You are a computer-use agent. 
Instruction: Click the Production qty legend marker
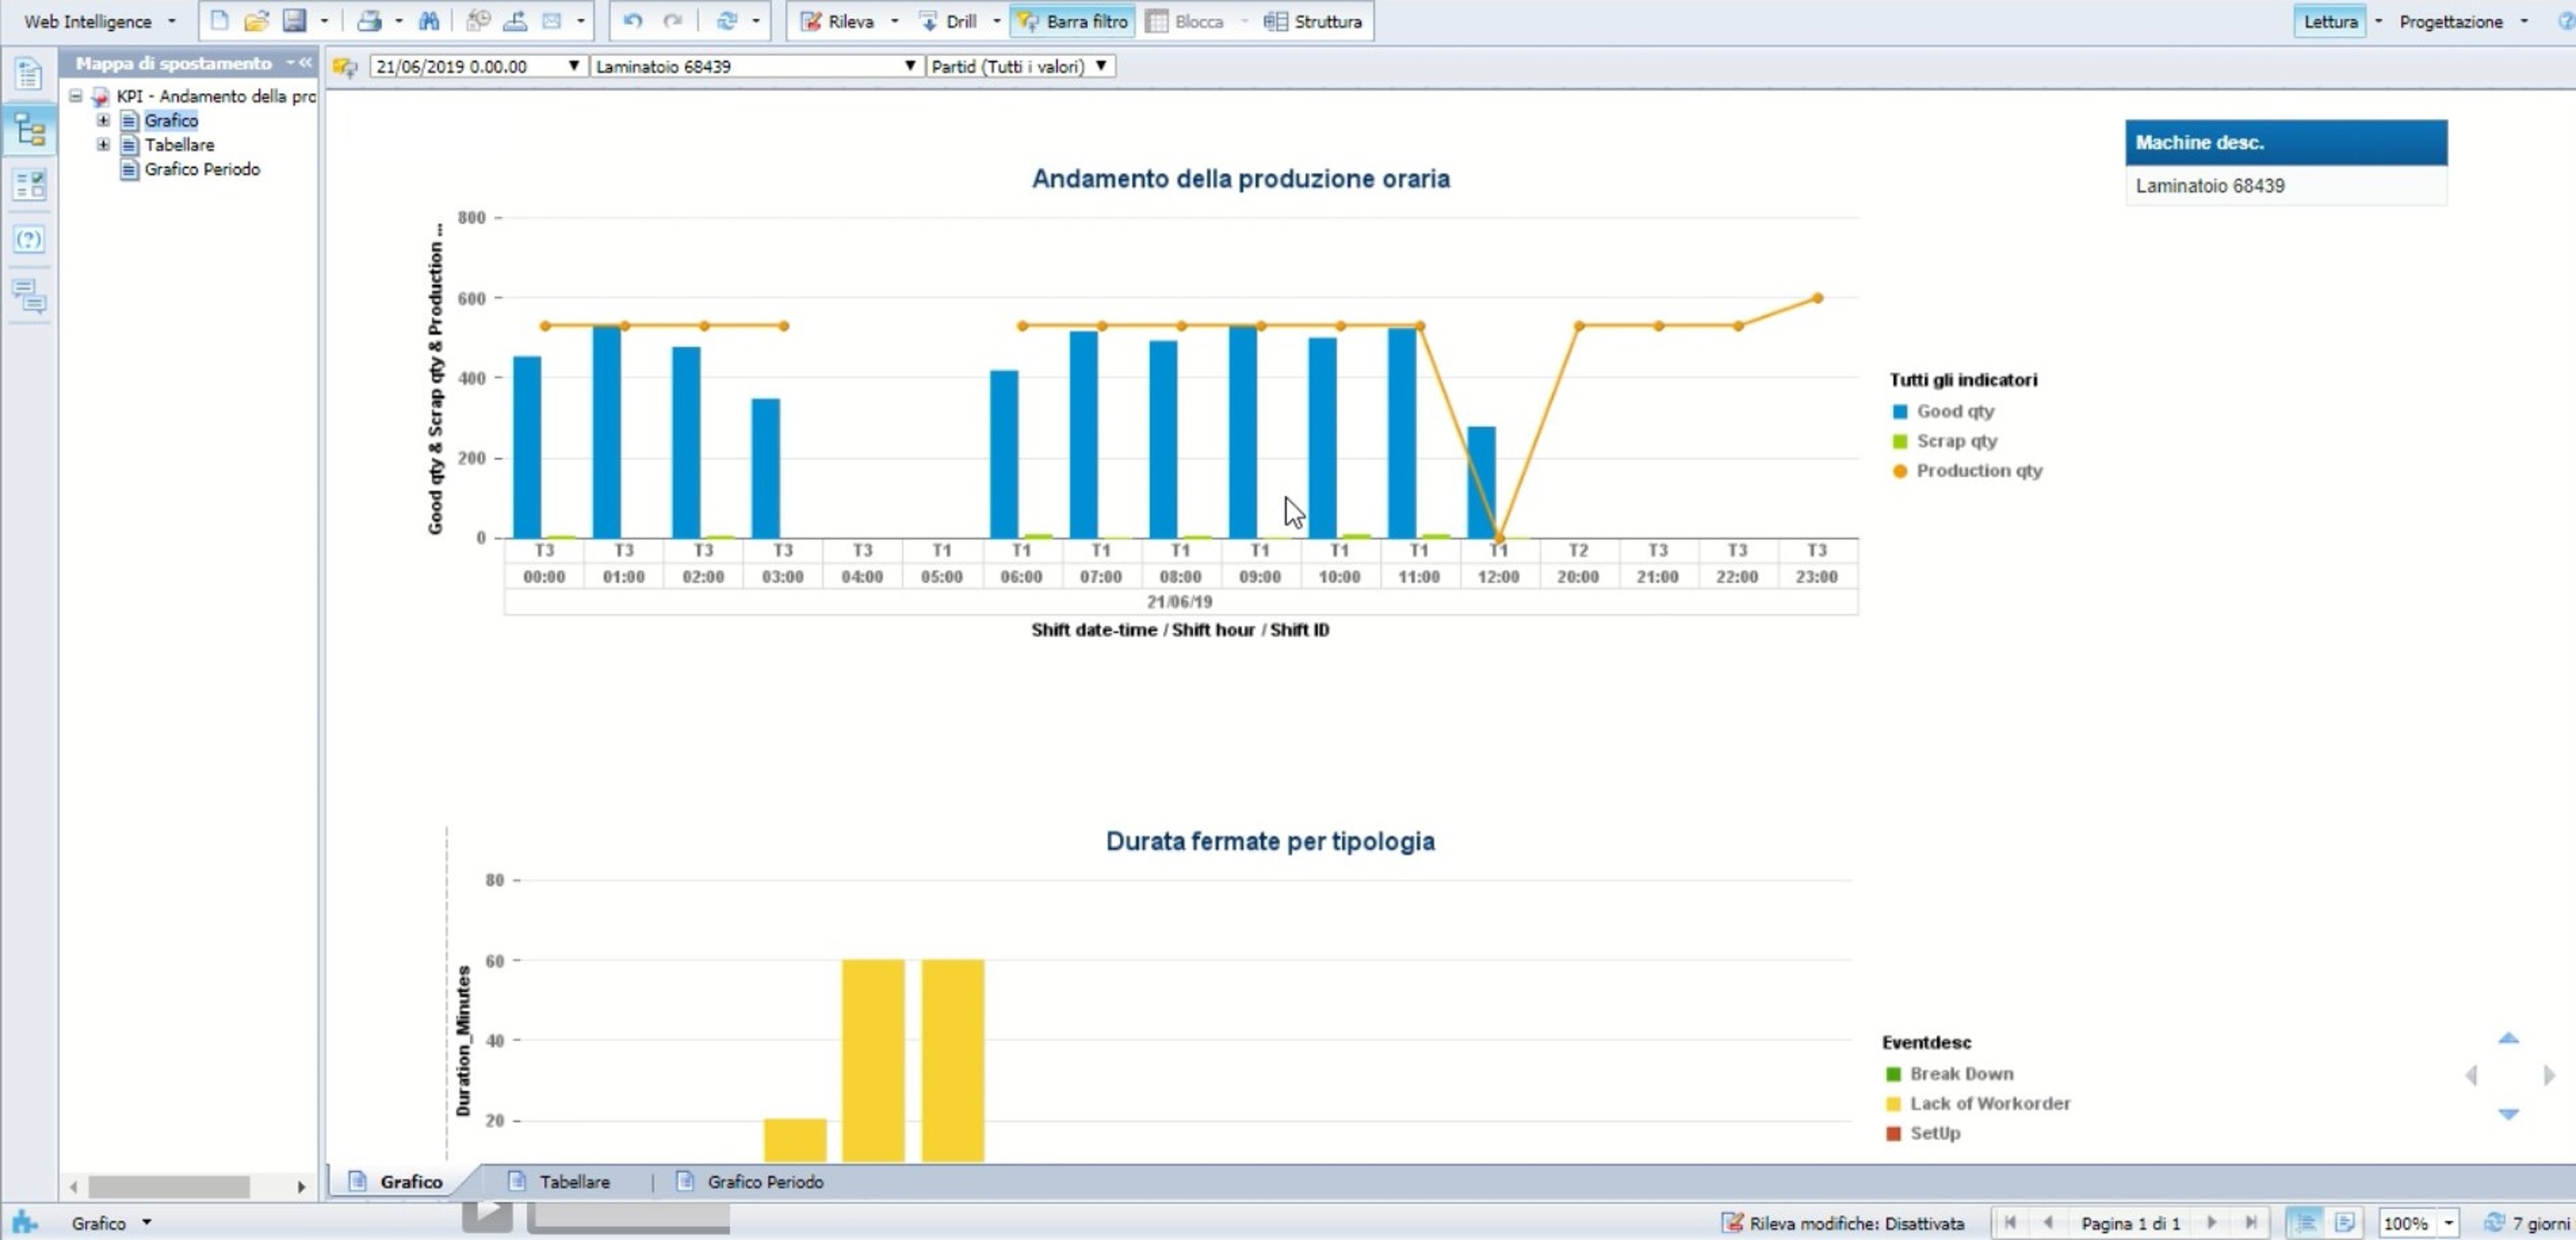coord(1900,472)
